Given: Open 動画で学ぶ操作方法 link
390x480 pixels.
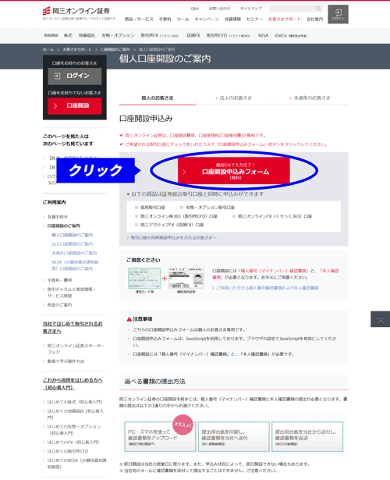Looking at the screenshot, I should (66, 361).
